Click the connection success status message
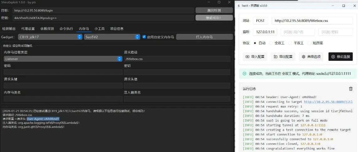358x152 pixels. click(300, 74)
